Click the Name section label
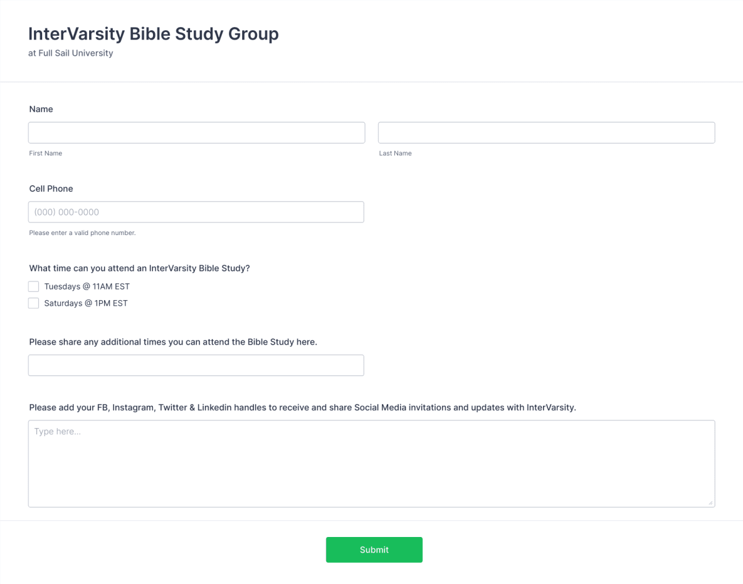This screenshot has width=743, height=584. click(x=41, y=109)
